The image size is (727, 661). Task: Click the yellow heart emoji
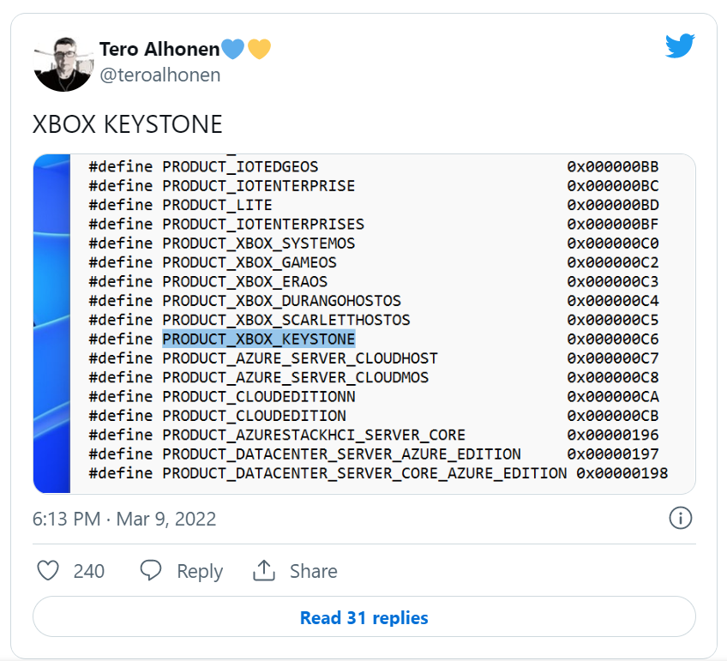pos(259,49)
